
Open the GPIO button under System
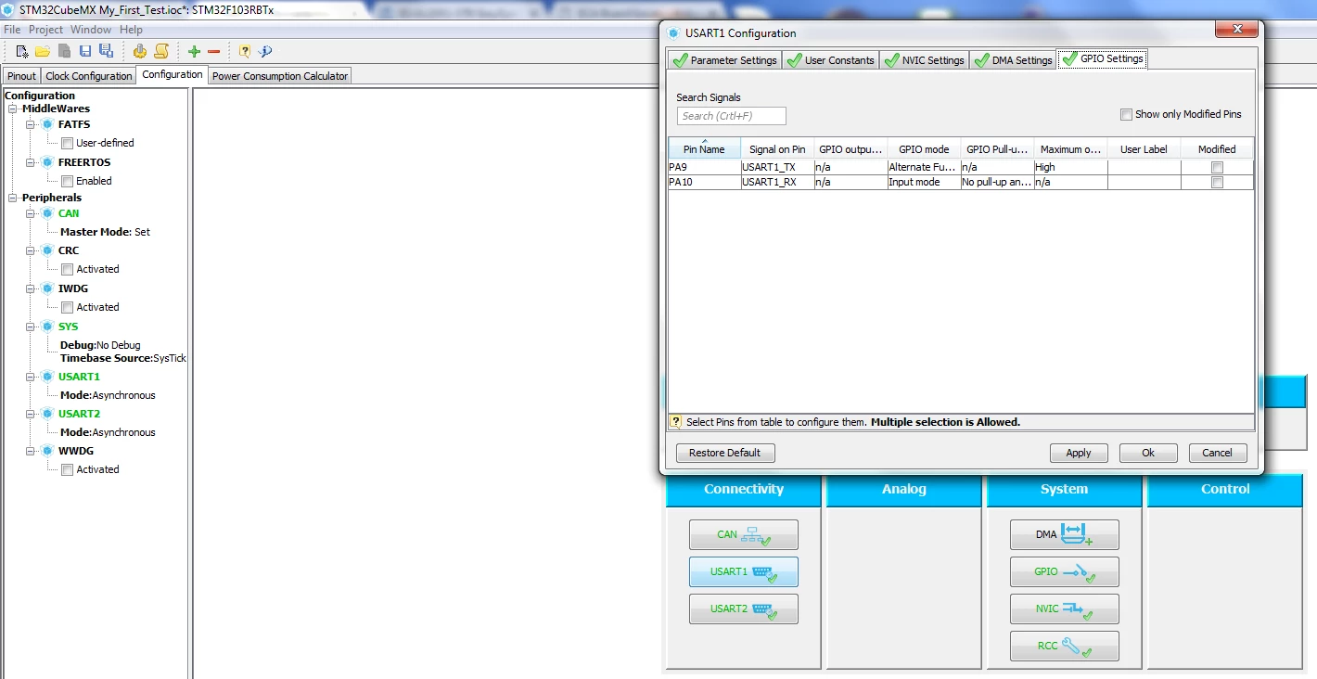(1064, 572)
